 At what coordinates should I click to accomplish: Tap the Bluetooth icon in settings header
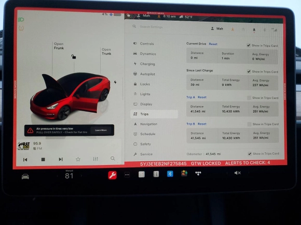click(265, 29)
